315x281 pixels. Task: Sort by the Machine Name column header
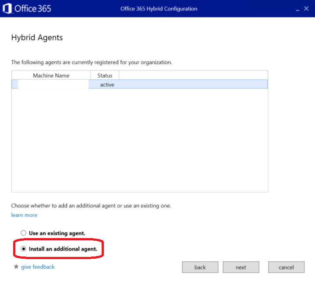click(51, 75)
